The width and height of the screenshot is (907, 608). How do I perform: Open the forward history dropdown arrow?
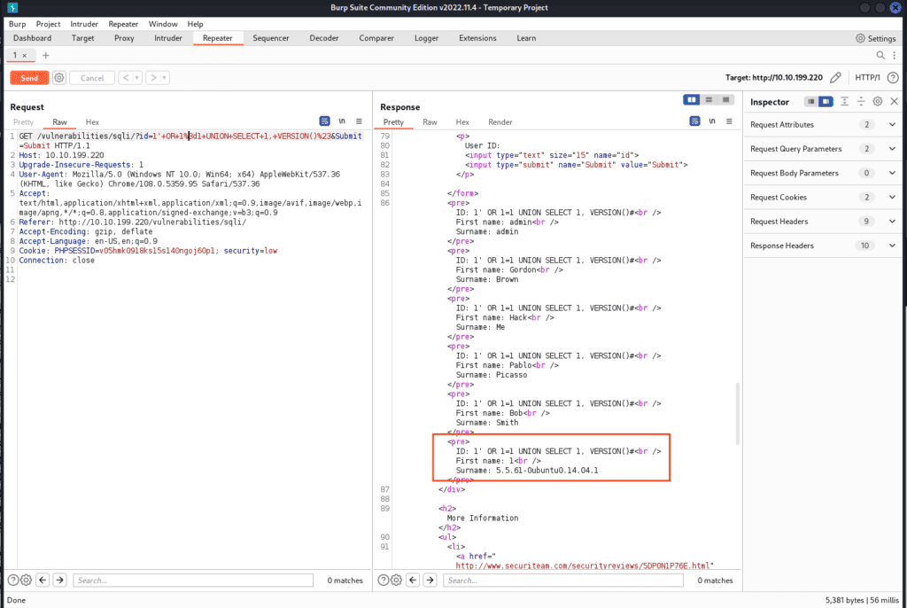(164, 78)
